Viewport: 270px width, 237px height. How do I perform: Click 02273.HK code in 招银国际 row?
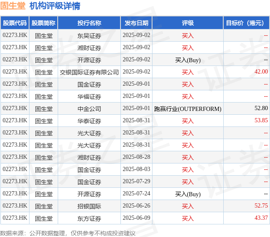(15, 206)
